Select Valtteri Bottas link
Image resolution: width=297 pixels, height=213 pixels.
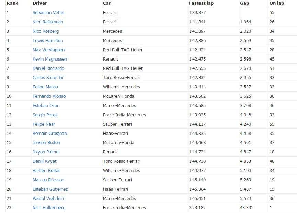point(46,171)
